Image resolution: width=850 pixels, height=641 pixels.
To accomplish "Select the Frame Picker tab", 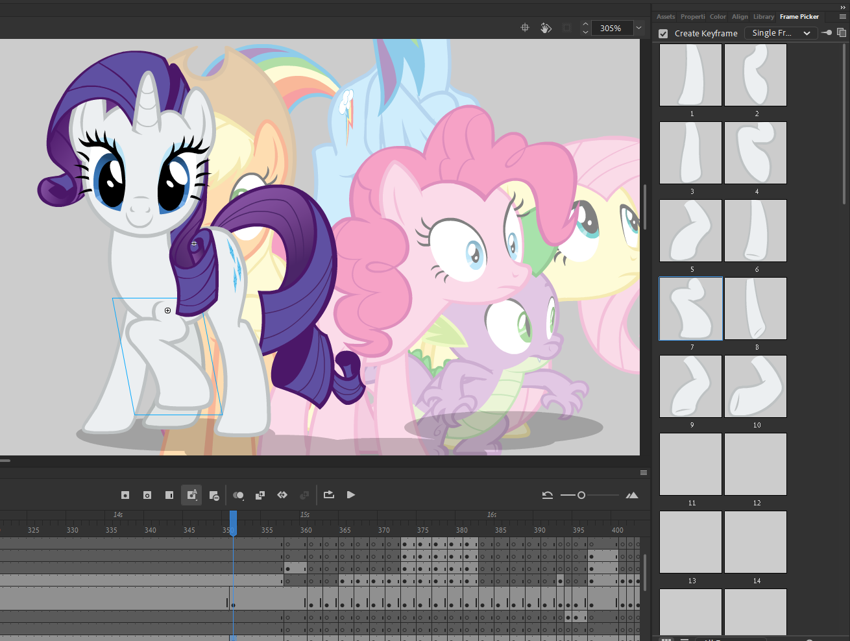I will pyautogui.click(x=799, y=16).
